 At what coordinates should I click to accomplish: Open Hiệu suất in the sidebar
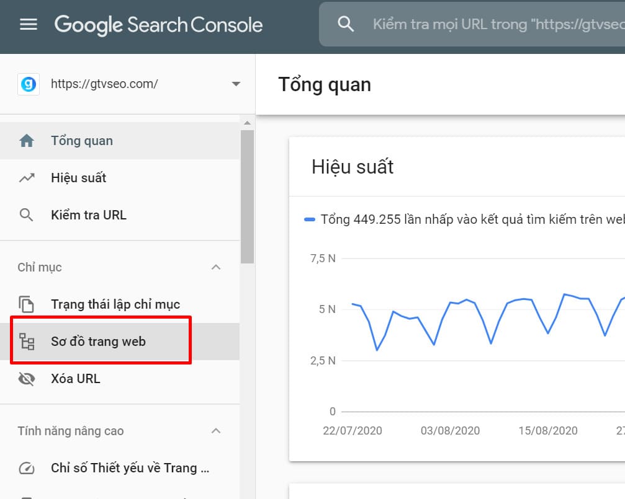[78, 178]
